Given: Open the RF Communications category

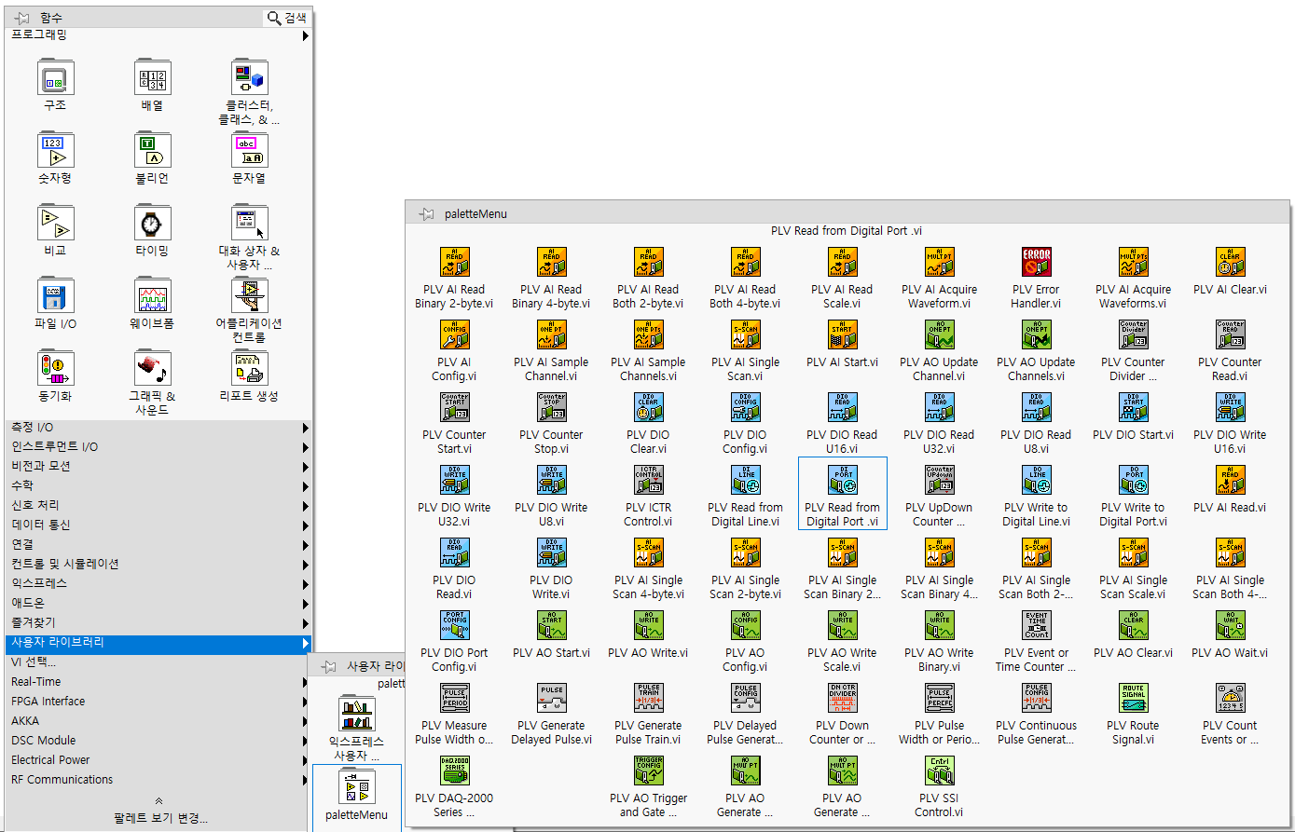Looking at the screenshot, I should 158,780.
